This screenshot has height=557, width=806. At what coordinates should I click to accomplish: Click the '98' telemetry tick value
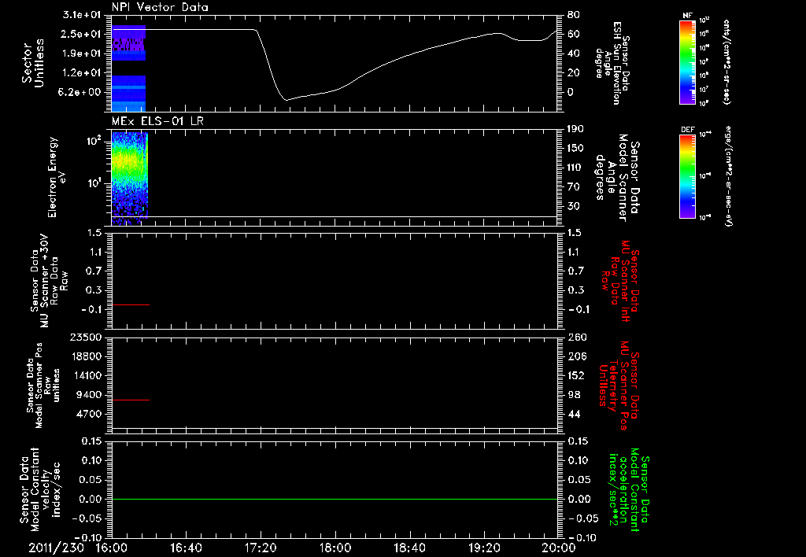(574, 395)
